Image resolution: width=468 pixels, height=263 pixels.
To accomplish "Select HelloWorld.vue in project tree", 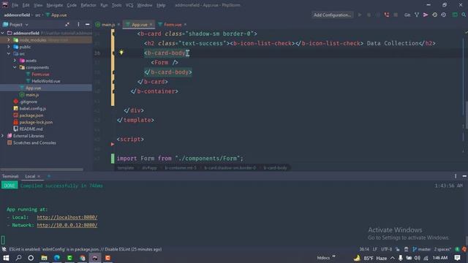I will (x=45, y=81).
